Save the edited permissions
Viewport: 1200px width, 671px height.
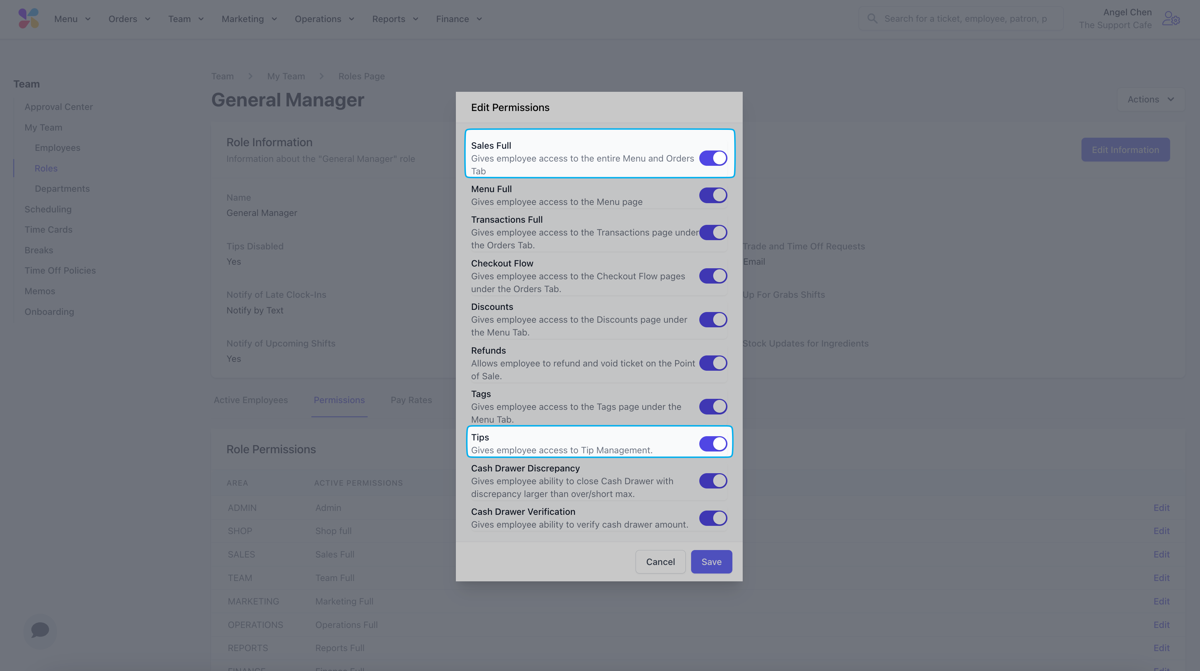[711, 561]
